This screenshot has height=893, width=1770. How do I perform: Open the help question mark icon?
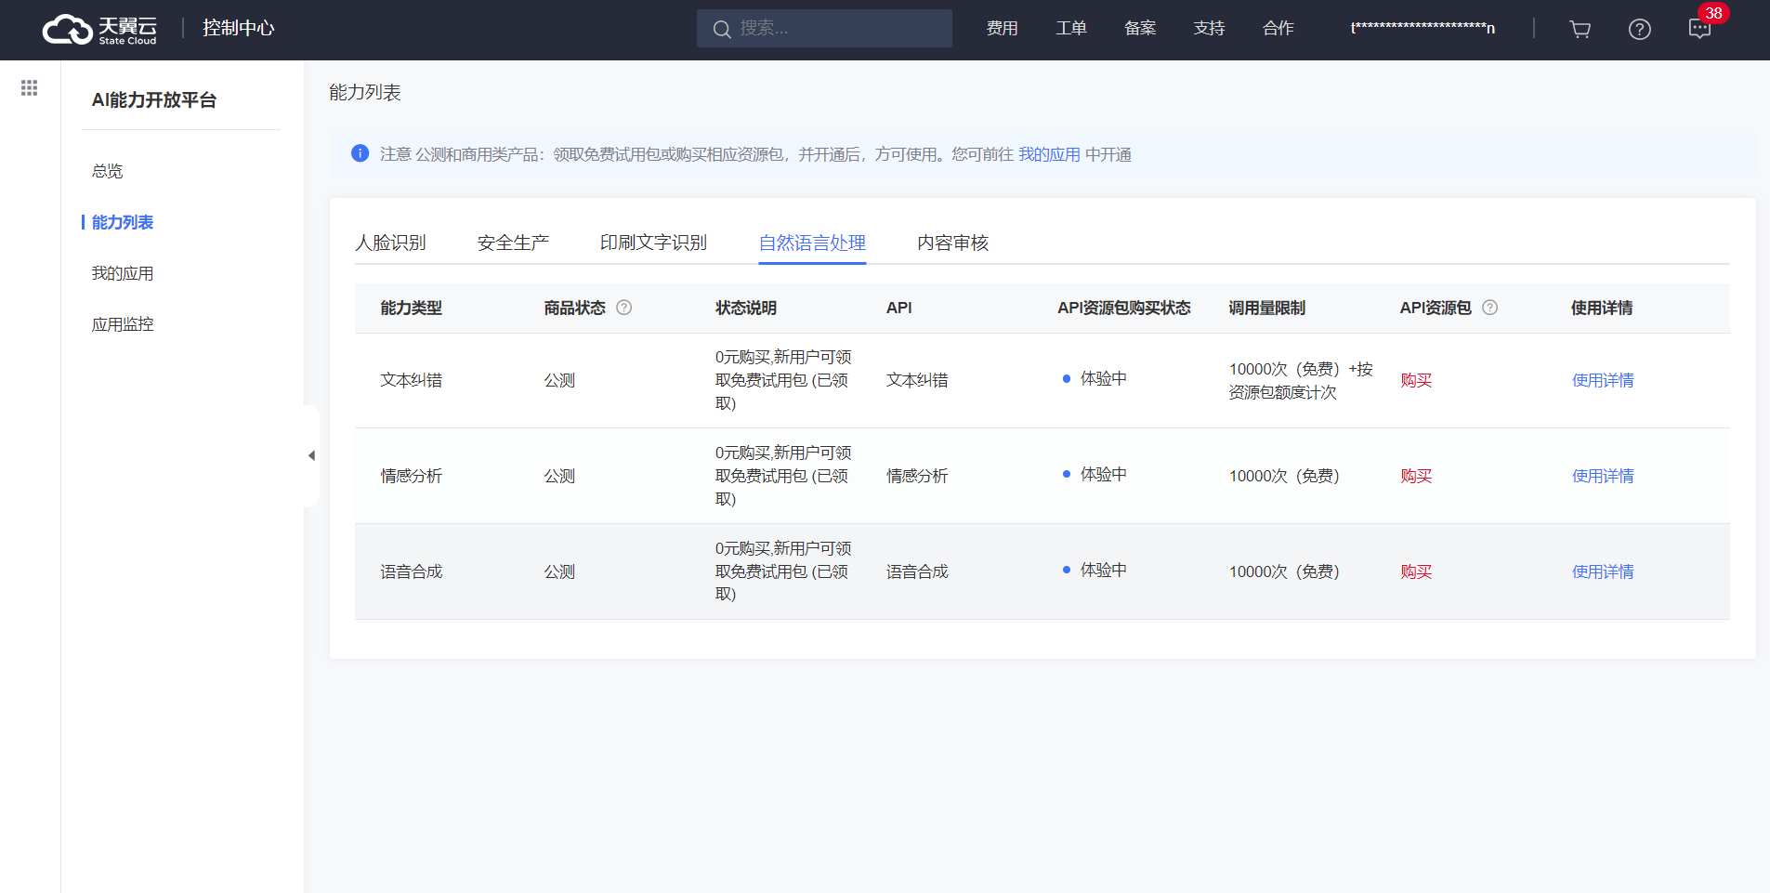(1640, 29)
